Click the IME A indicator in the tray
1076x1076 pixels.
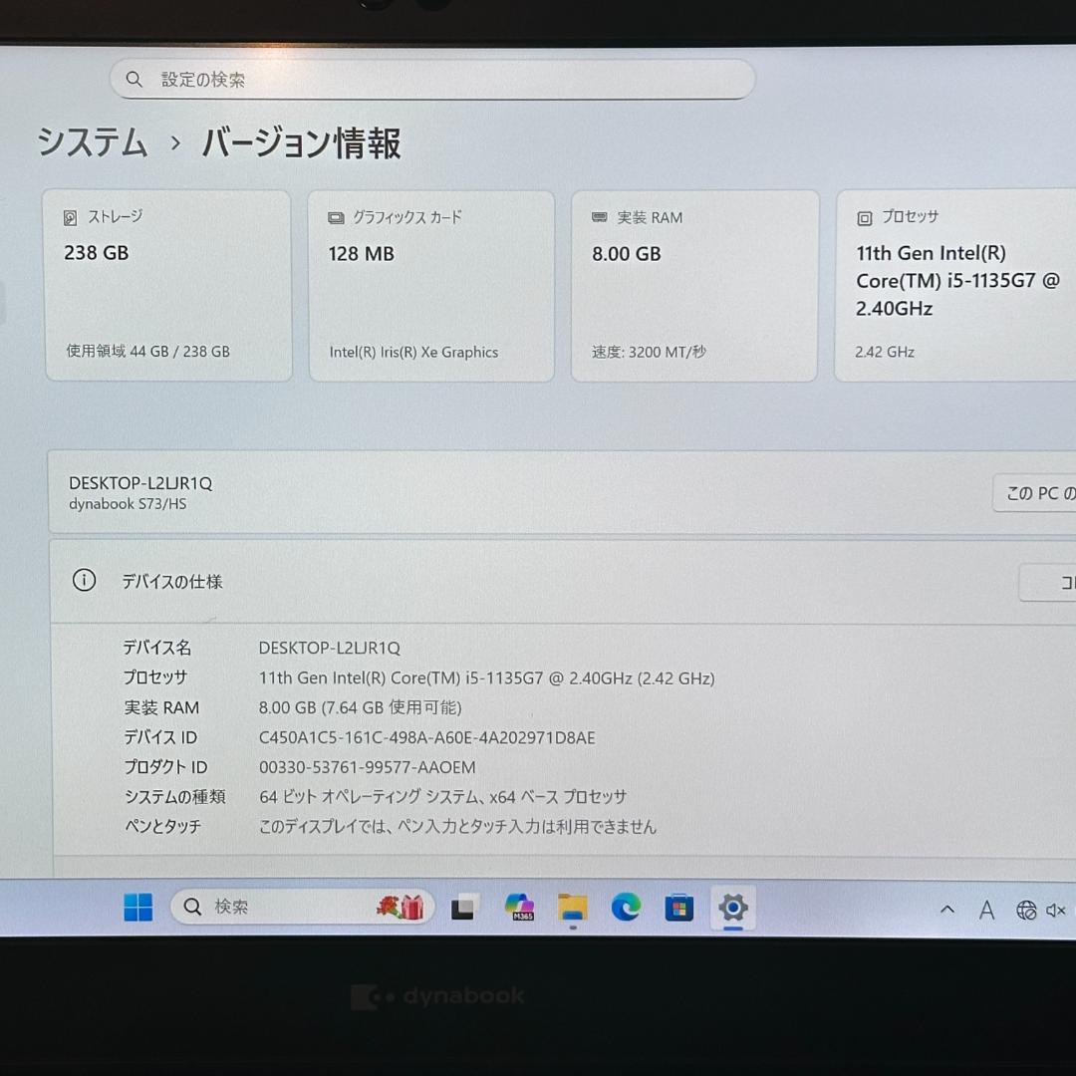tap(986, 909)
